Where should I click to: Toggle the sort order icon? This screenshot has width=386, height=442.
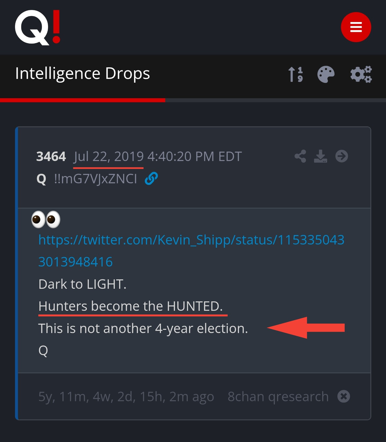click(x=295, y=74)
